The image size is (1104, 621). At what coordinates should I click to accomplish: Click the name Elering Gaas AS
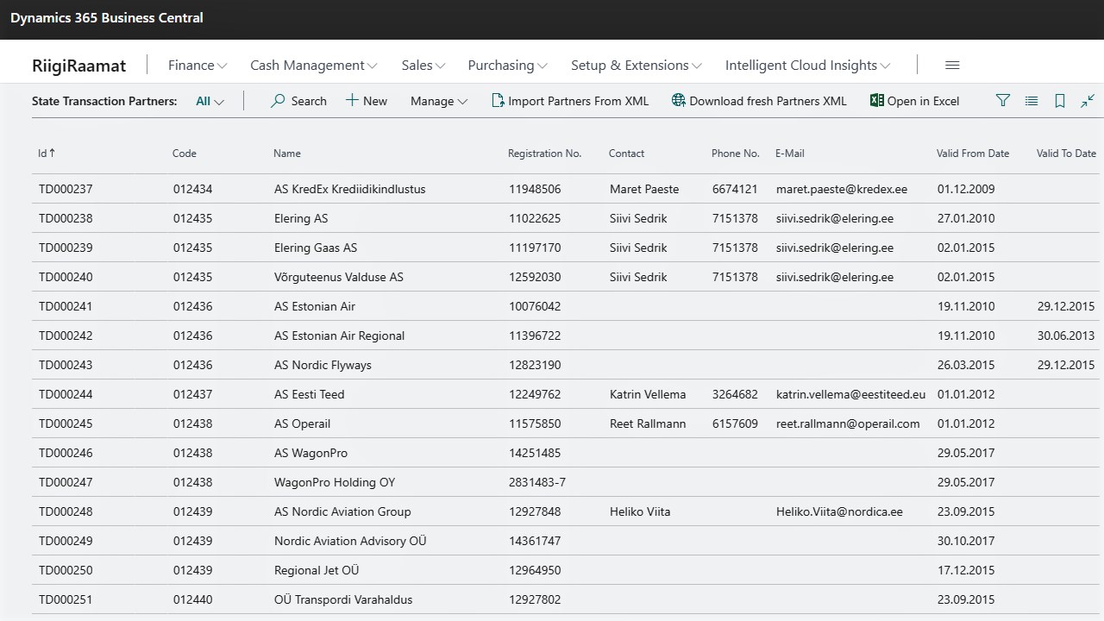316,248
